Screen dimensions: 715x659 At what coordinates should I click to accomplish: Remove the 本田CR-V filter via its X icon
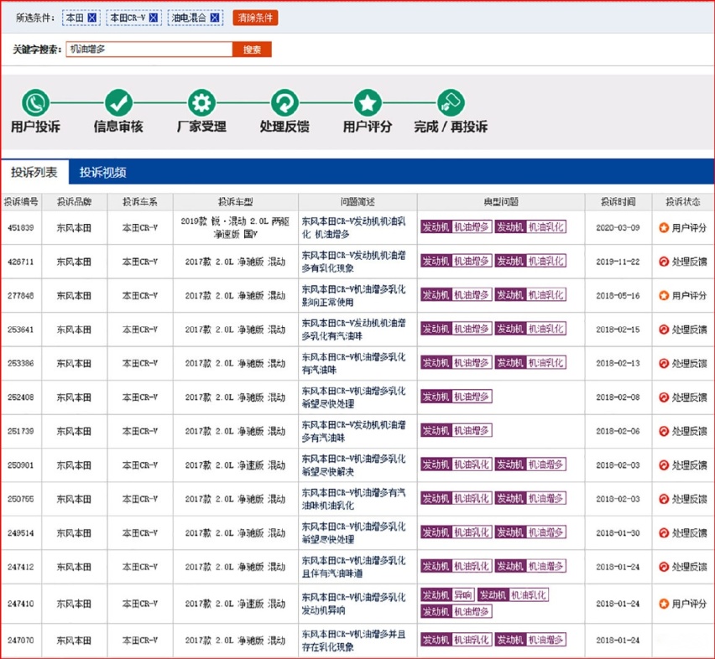(x=154, y=18)
